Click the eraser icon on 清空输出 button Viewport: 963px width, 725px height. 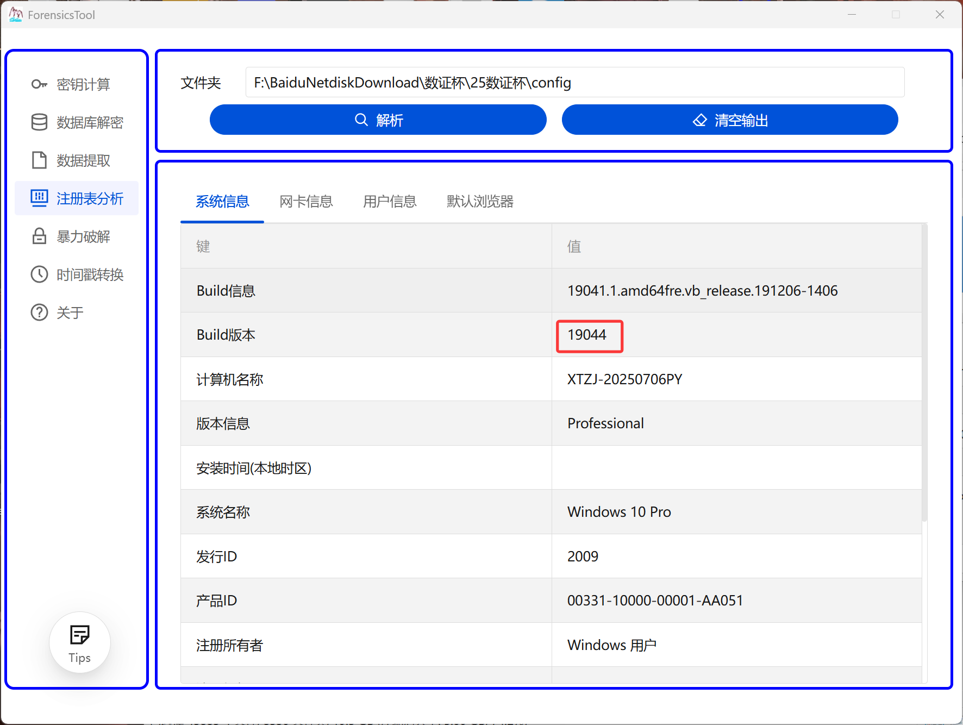(x=700, y=120)
